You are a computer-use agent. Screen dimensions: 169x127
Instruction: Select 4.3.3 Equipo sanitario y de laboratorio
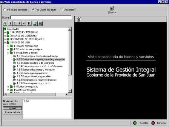tap(36, 63)
